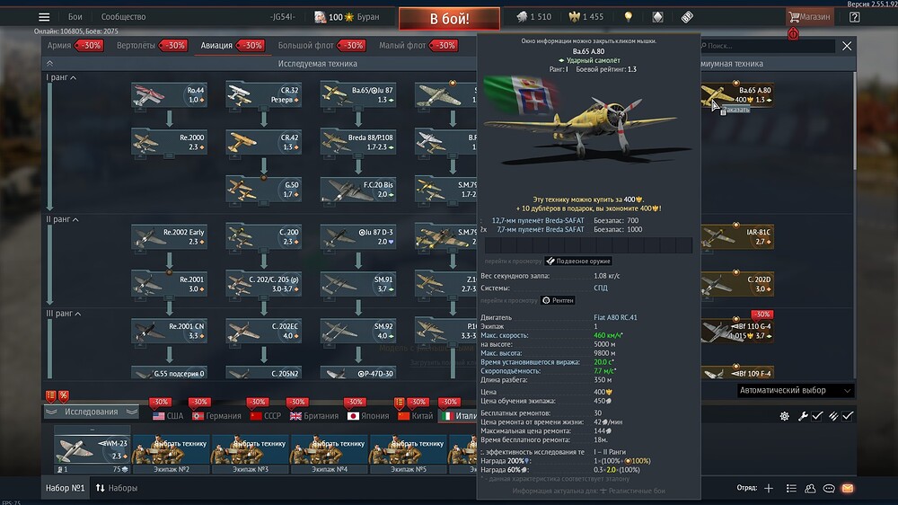This screenshot has height=505, width=898.
Task: Click Заказать under Ba.65 A.80
Action: pyautogui.click(x=735, y=110)
